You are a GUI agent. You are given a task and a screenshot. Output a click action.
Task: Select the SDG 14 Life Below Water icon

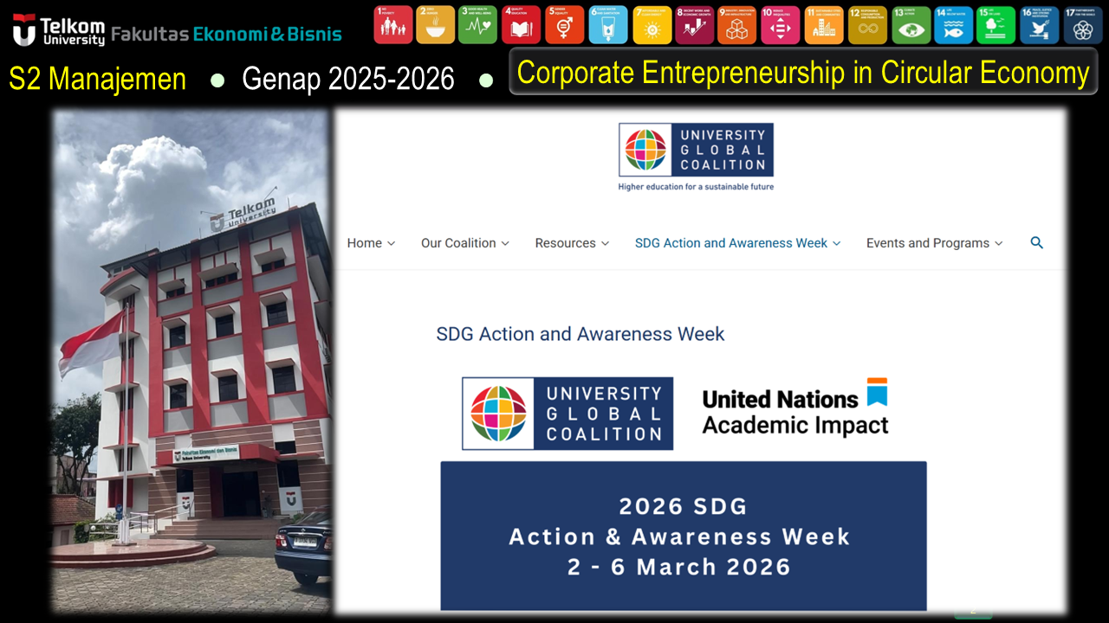954,24
